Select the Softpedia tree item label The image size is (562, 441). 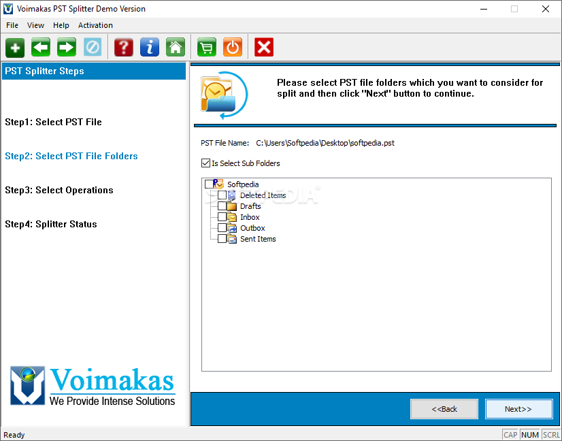click(x=243, y=184)
